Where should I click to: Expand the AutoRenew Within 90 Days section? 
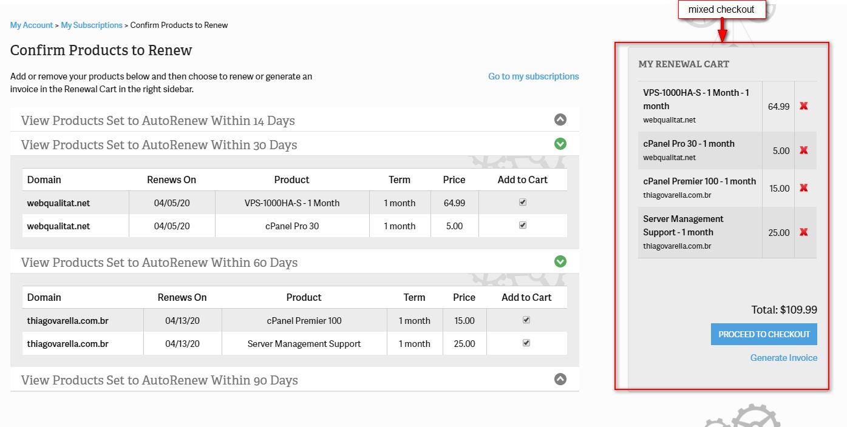(x=560, y=379)
